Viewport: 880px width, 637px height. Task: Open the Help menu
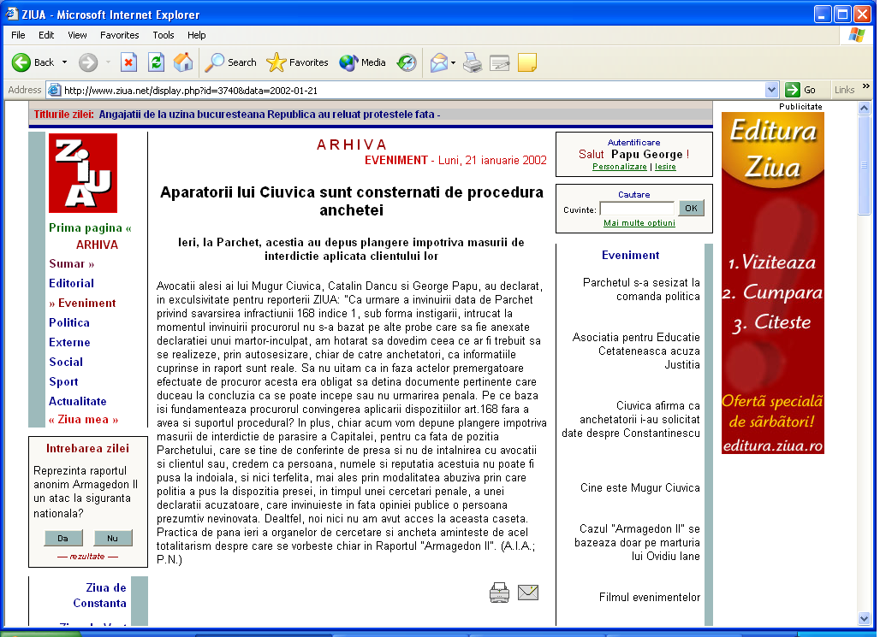tap(196, 35)
